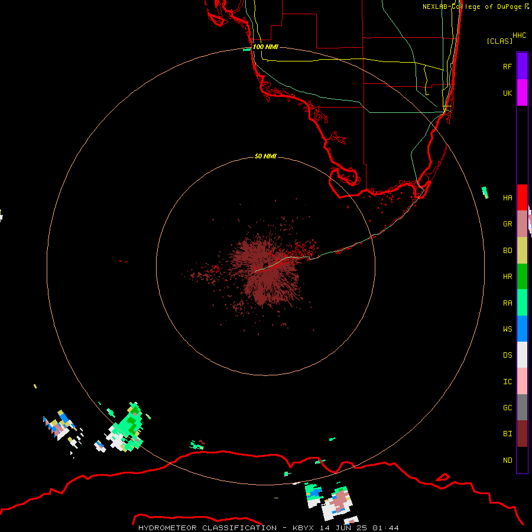
Task: Click the radar site center point
Action: [265, 266]
